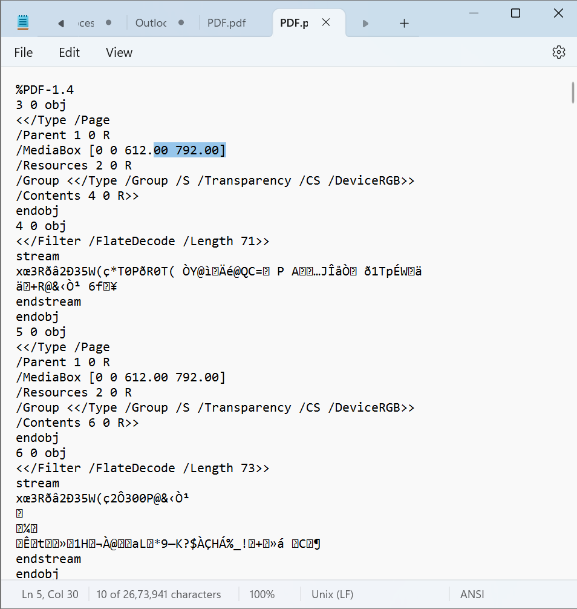Maximize the Notepad window

click(x=515, y=13)
